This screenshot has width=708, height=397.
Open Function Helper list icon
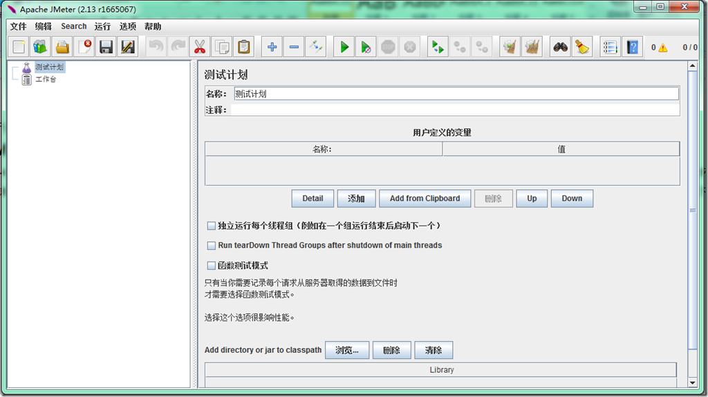pos(610,47)
